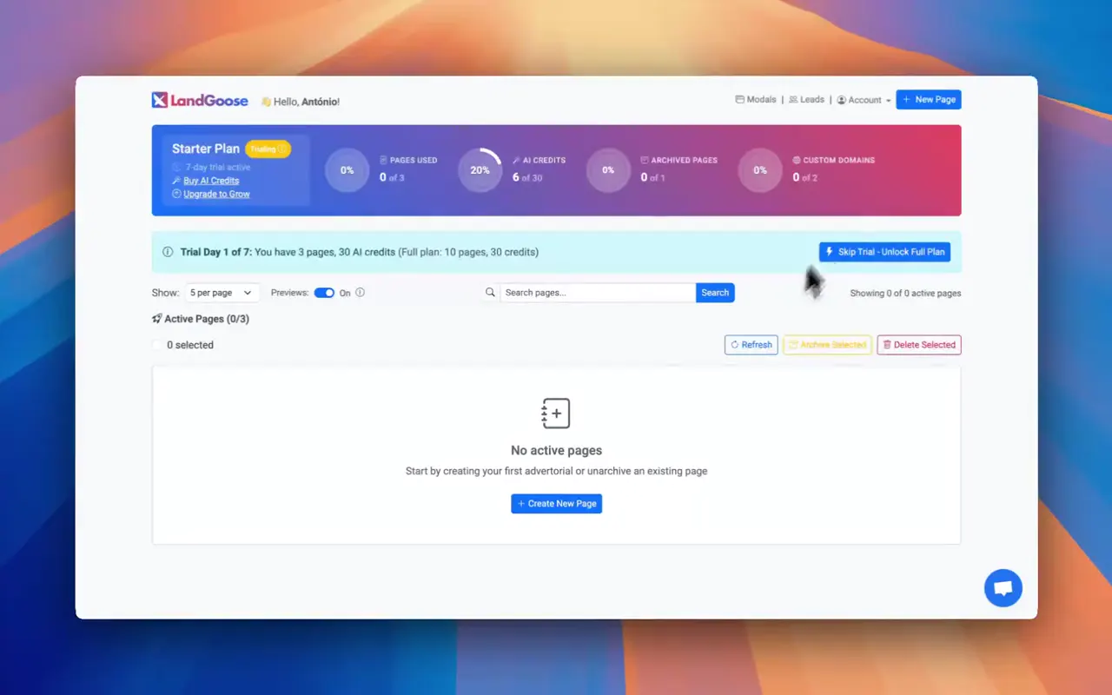Click the "No active pages" heading
Screen dimensions: 1112x695
tap(556, 451)
